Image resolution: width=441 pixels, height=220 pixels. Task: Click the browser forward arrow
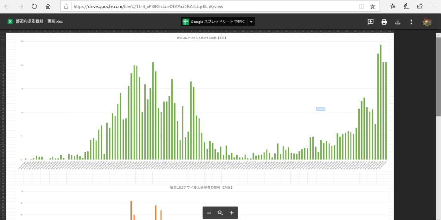(x=21, y=6)
